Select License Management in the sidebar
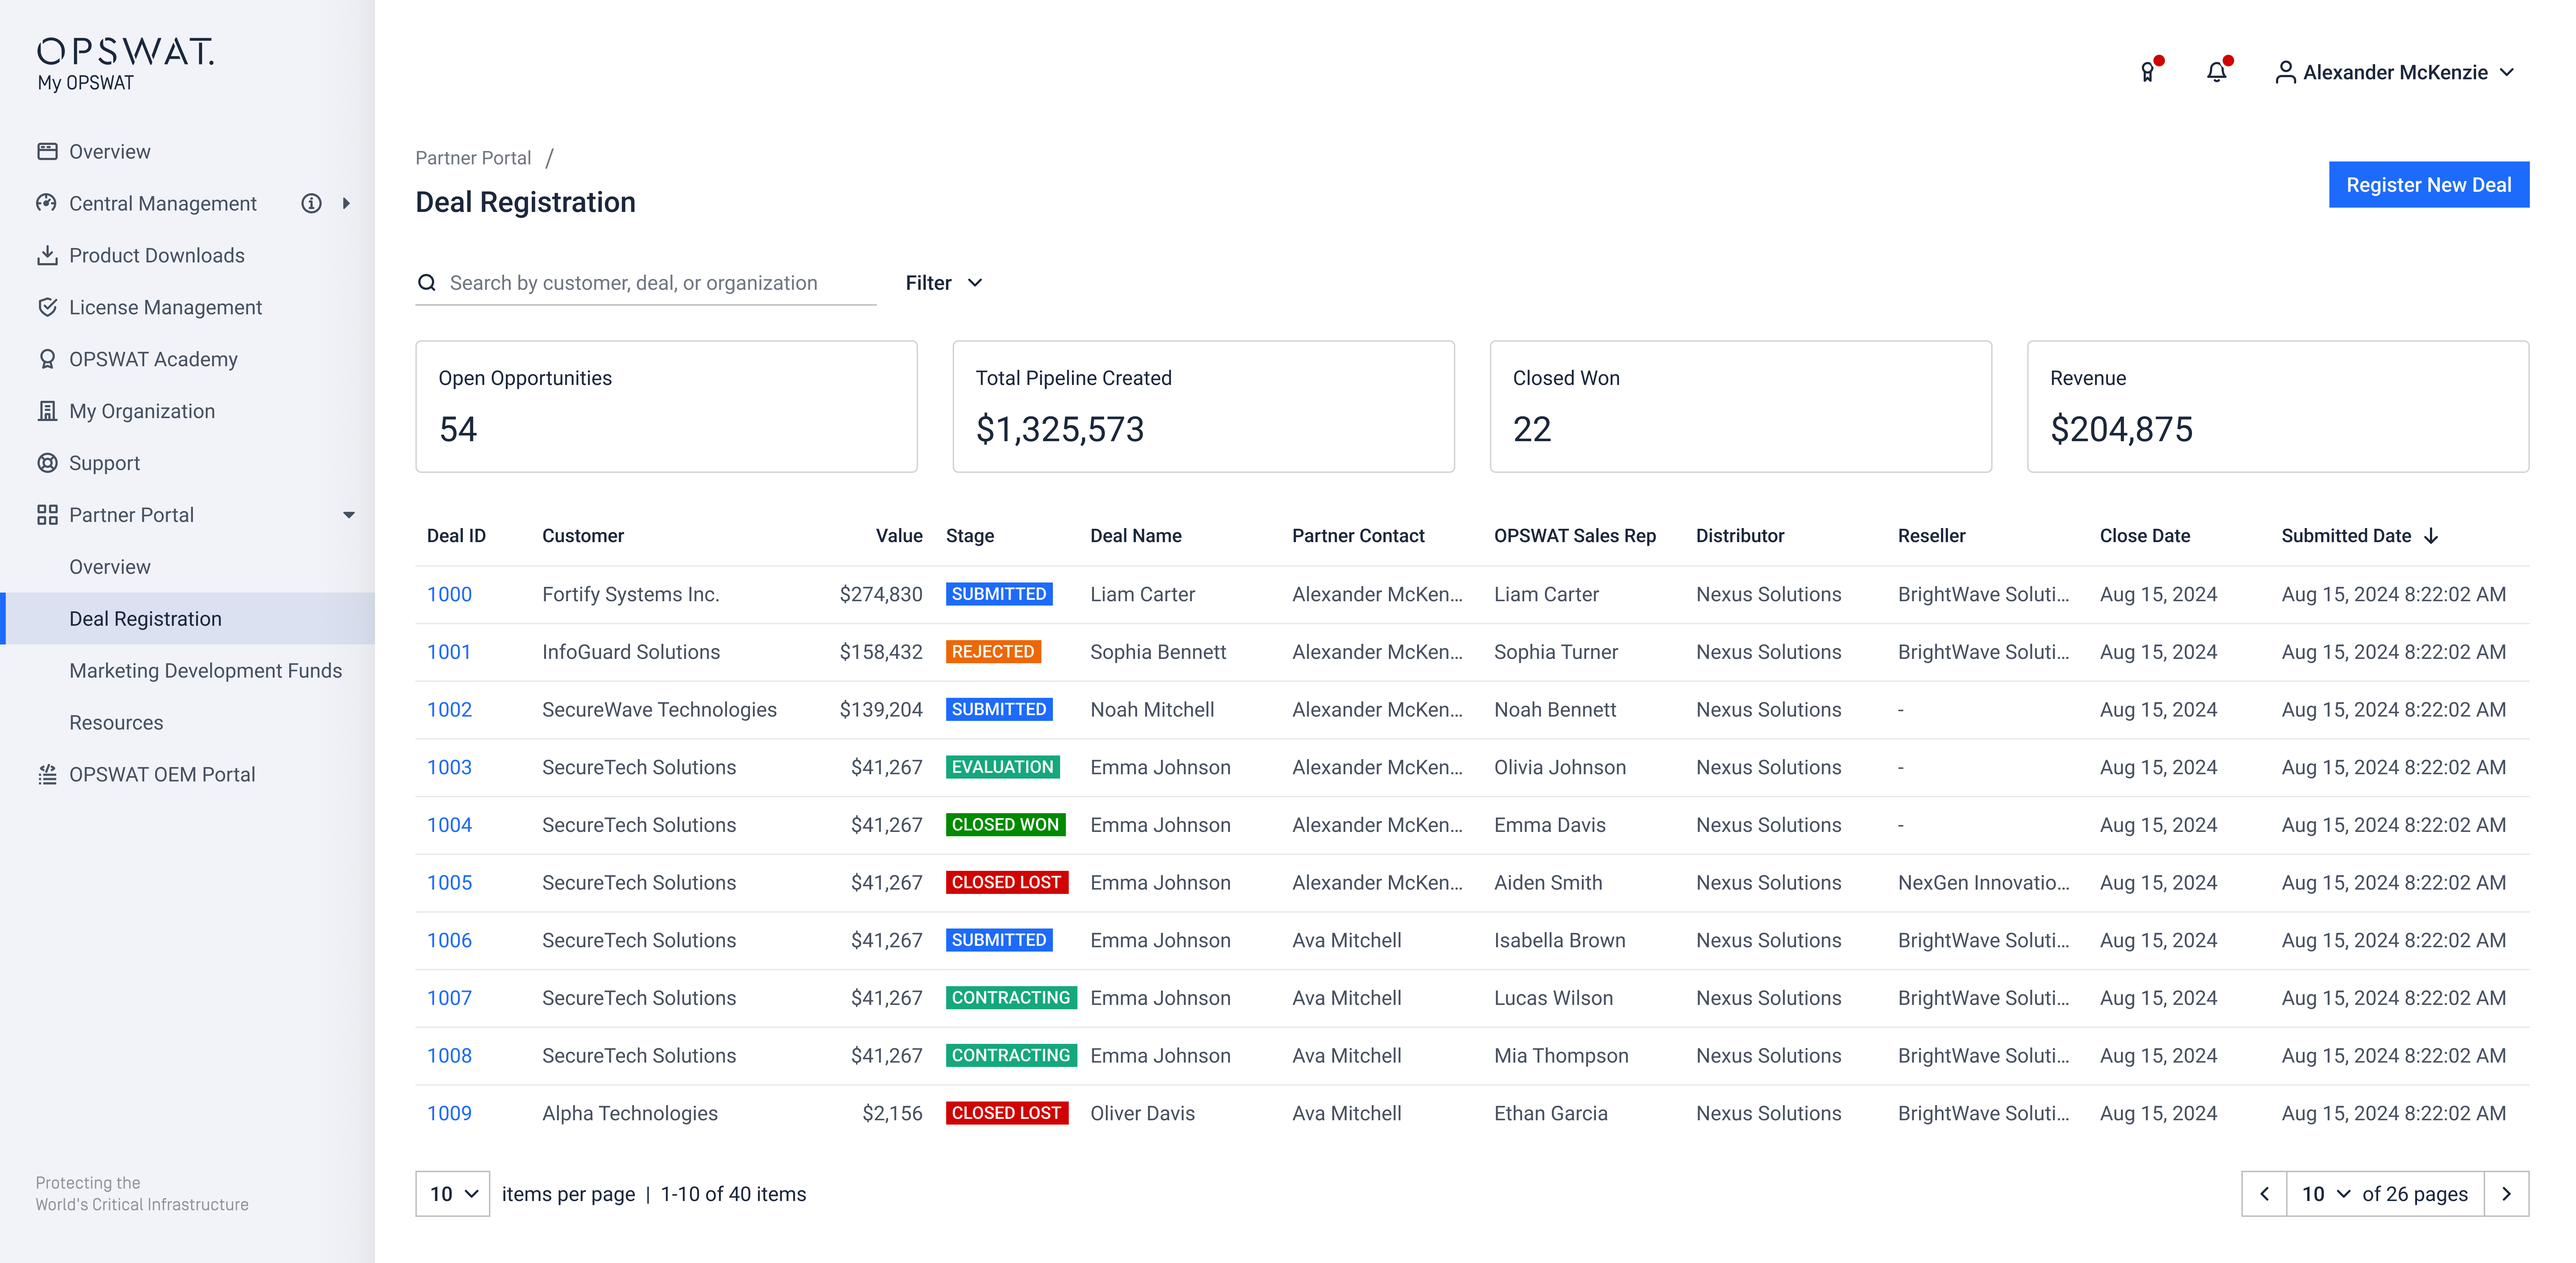The height and width of the screenshot is (1263, 2576). 165,308
